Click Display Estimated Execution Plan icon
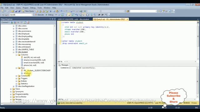 tap(62, 15)
